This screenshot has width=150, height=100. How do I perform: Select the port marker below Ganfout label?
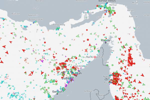coord(57,94)
